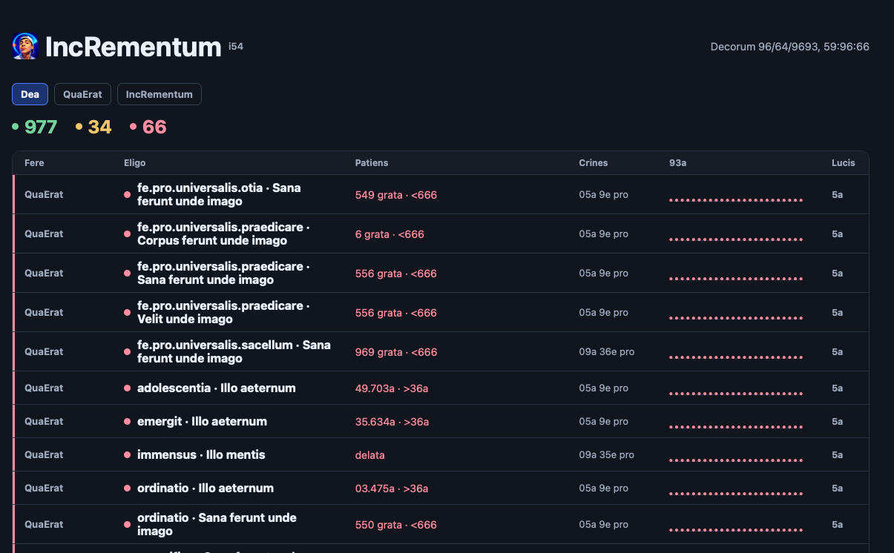Viewport: 894px width, 553px height.
Task: Open fe.pro.universalis.sacellum Sana ferunt unde imago
Action: point(234,351)
